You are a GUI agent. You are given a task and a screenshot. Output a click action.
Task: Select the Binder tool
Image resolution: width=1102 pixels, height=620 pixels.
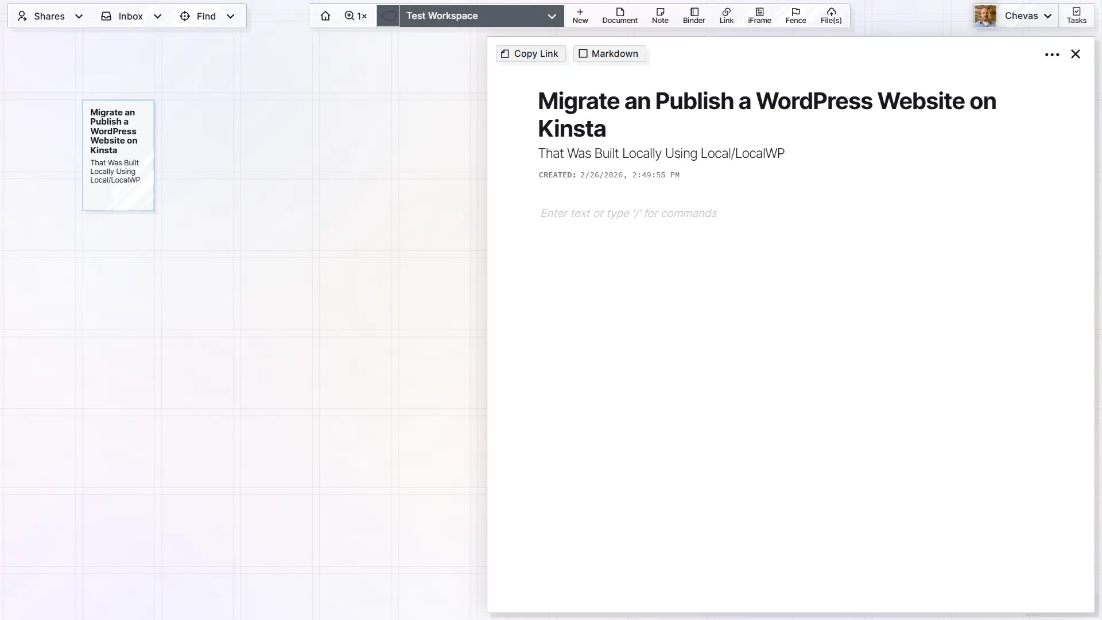click(x=694, y=15)
